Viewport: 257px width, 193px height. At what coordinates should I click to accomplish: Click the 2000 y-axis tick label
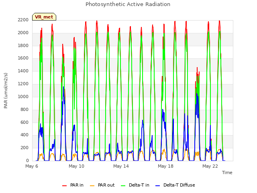(x=23, y=33)
